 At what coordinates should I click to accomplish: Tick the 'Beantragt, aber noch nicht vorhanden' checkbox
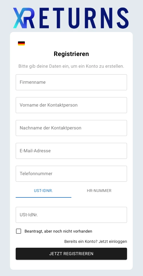point(19,231)
